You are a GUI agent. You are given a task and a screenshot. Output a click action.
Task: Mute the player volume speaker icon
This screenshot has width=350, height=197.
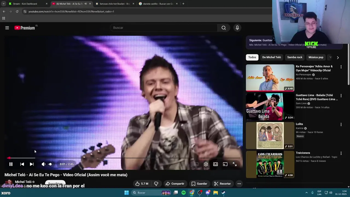(43, 164)
